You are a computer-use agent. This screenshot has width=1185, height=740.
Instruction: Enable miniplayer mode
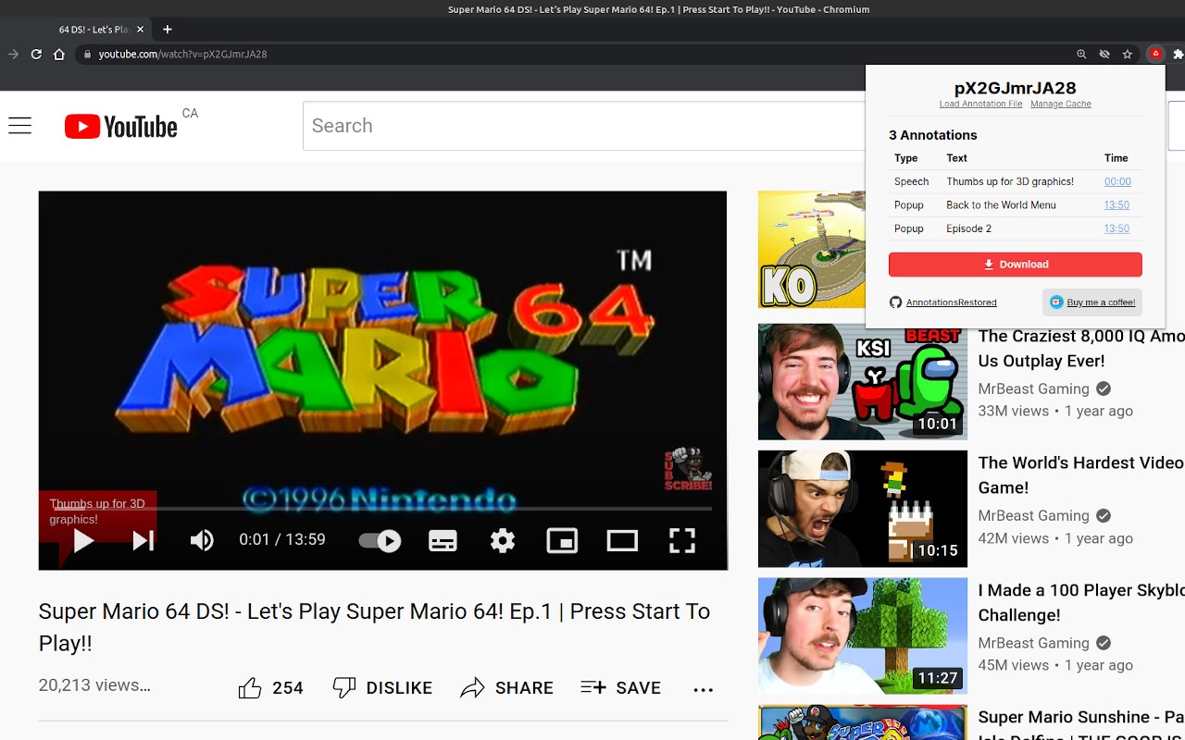562,540
